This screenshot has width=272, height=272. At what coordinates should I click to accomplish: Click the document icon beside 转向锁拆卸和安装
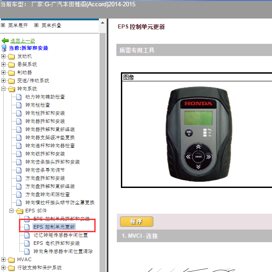[19, 154]
